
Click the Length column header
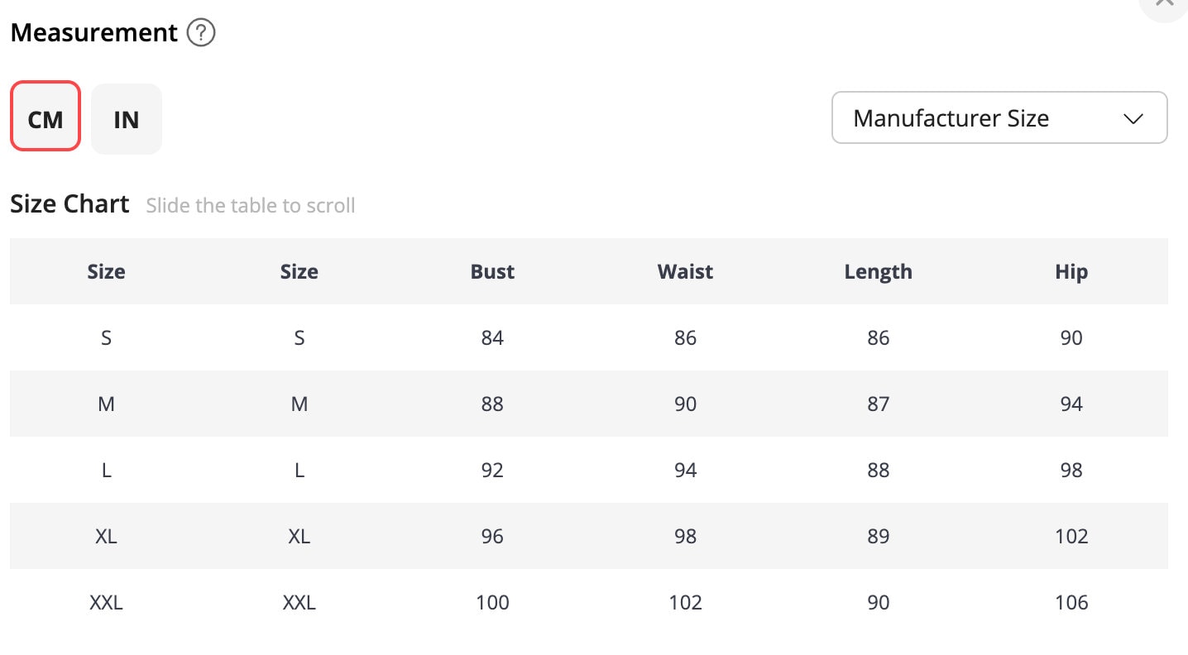click(878, 271)
